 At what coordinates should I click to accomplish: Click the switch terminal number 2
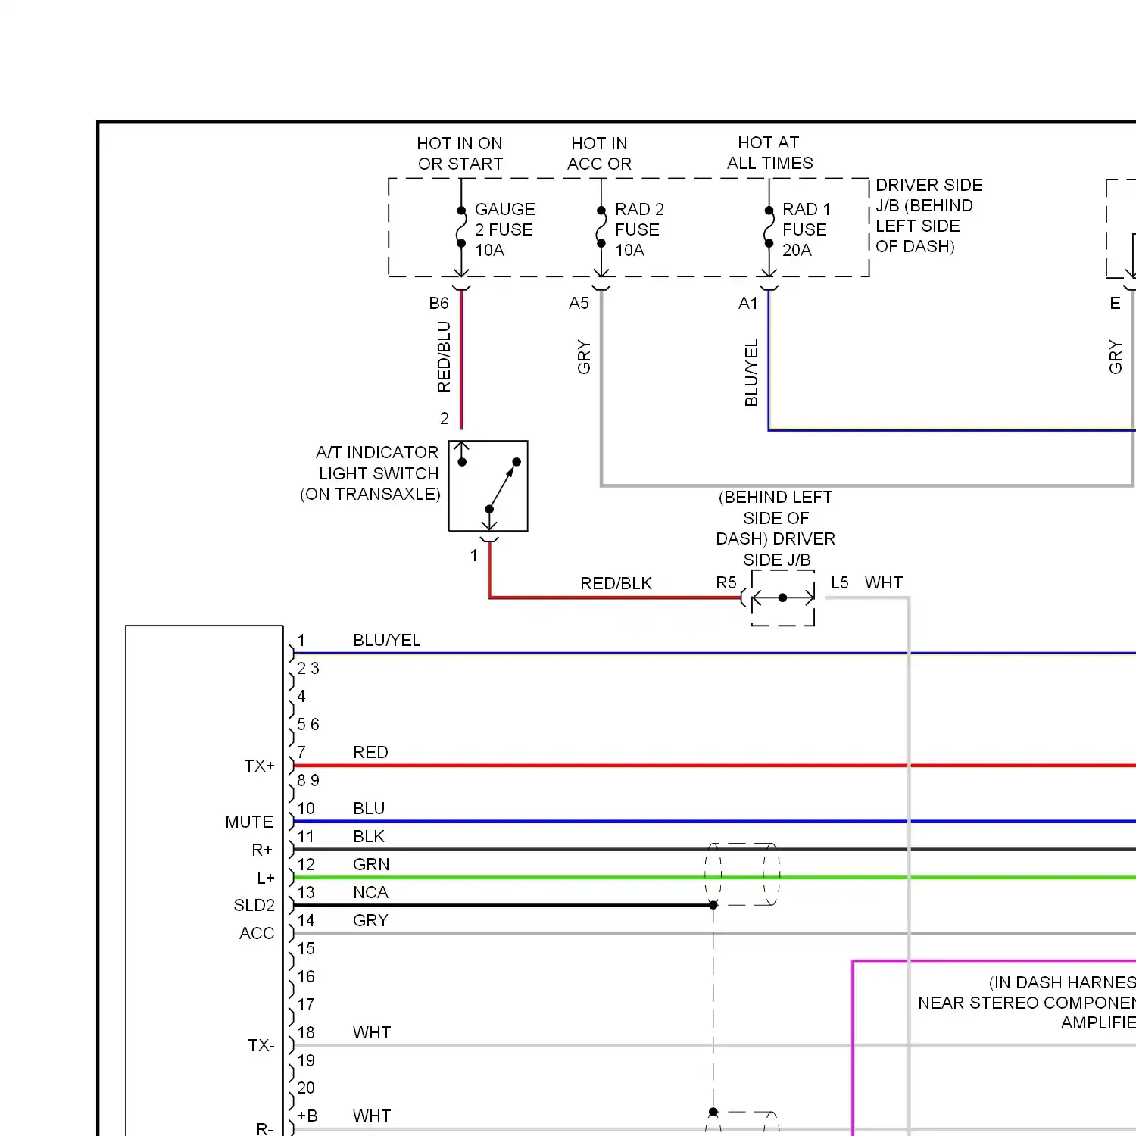(x=445, y=418)
